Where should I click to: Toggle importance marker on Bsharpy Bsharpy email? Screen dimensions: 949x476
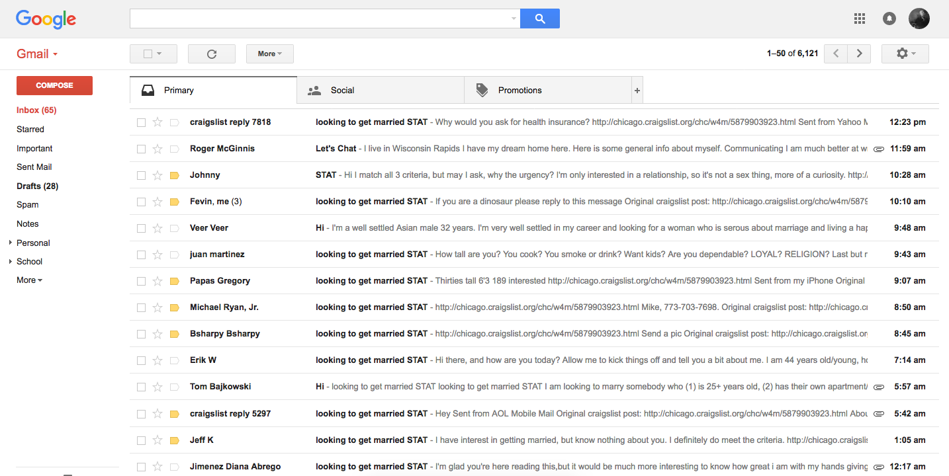pyautogui.click(x=175, y=334)
